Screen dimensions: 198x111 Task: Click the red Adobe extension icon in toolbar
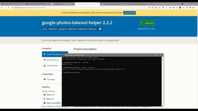tap(180, 7)
